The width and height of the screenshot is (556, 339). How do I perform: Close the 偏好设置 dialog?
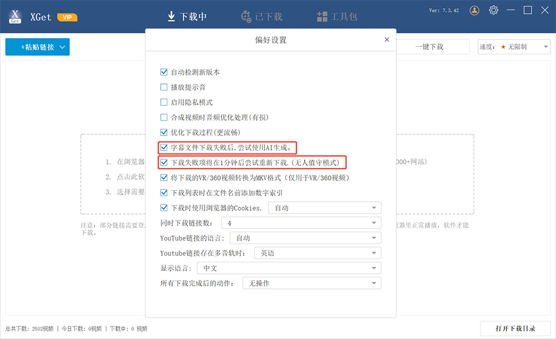pos(387,40)
